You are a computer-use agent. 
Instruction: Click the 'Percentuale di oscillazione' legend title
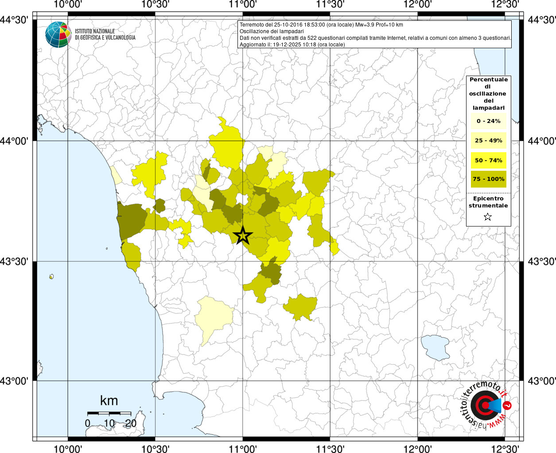pyautogui.click(x=488, y=93)
